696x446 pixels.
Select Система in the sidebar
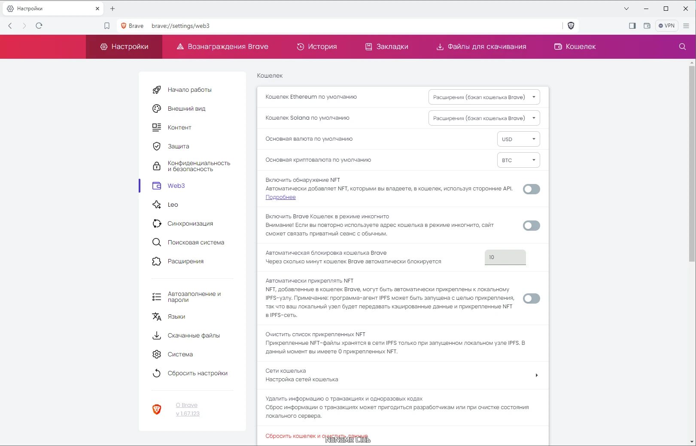[180, 354]
